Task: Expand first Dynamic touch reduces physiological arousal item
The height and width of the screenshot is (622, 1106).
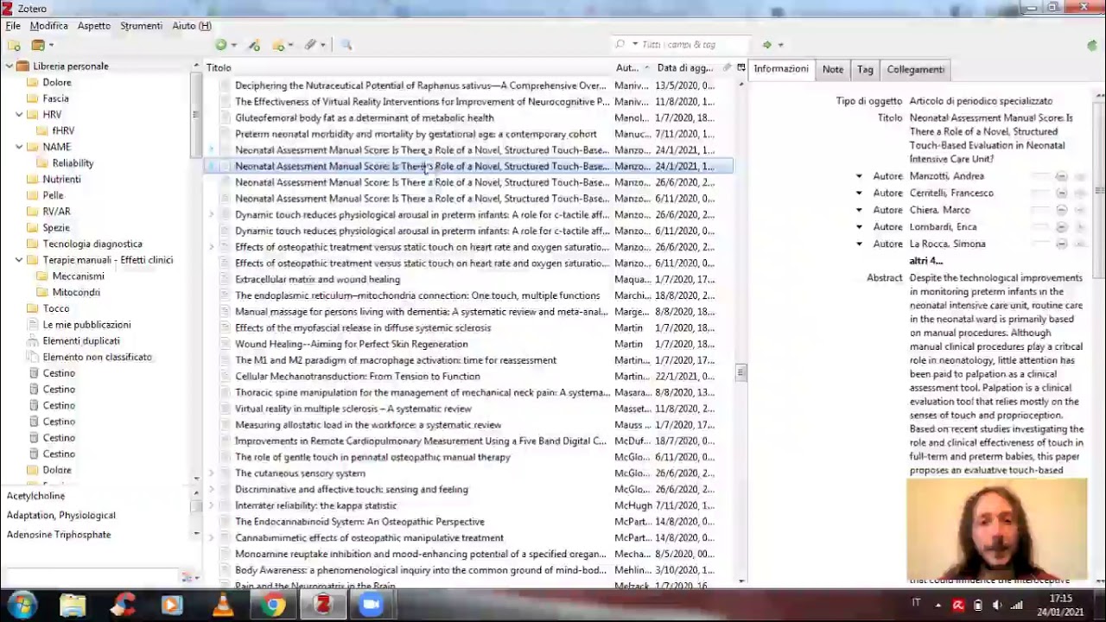Action: tap(212, 214)
